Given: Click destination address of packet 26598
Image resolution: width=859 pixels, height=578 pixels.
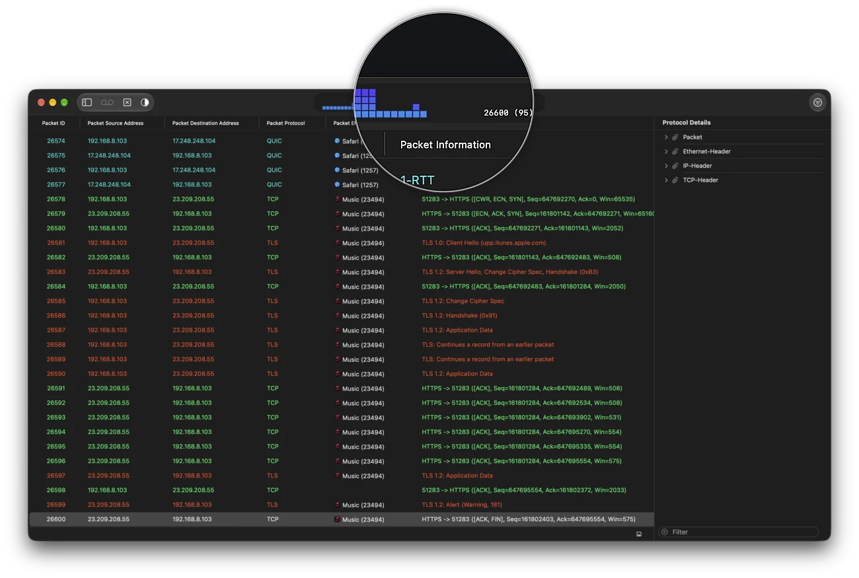Looking at the screenshot, I should click(x=194, y=490).
